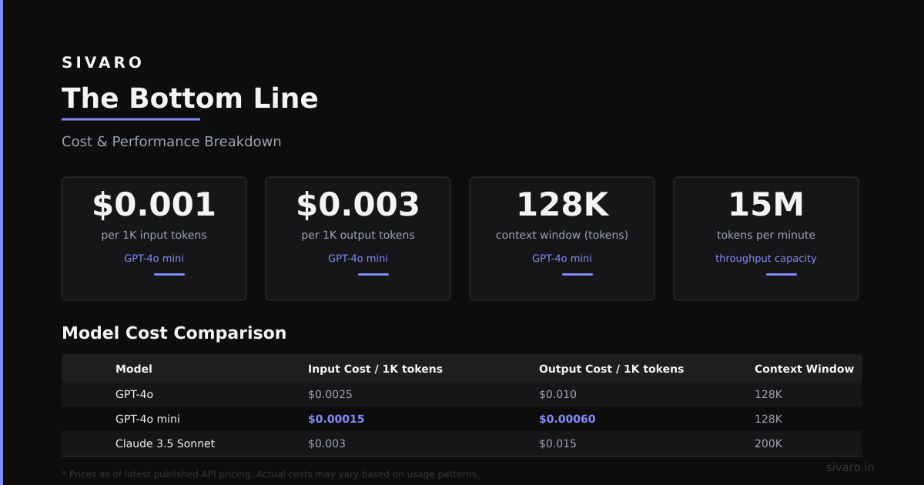Click the Output Cost / 1K tokens header
Image resolution: width=924 pixels, height=485 pixels.
tap(611, 369)
